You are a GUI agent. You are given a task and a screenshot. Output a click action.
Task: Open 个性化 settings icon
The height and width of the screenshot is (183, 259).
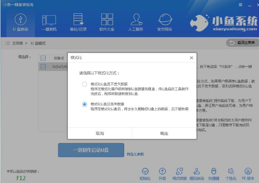231,174
